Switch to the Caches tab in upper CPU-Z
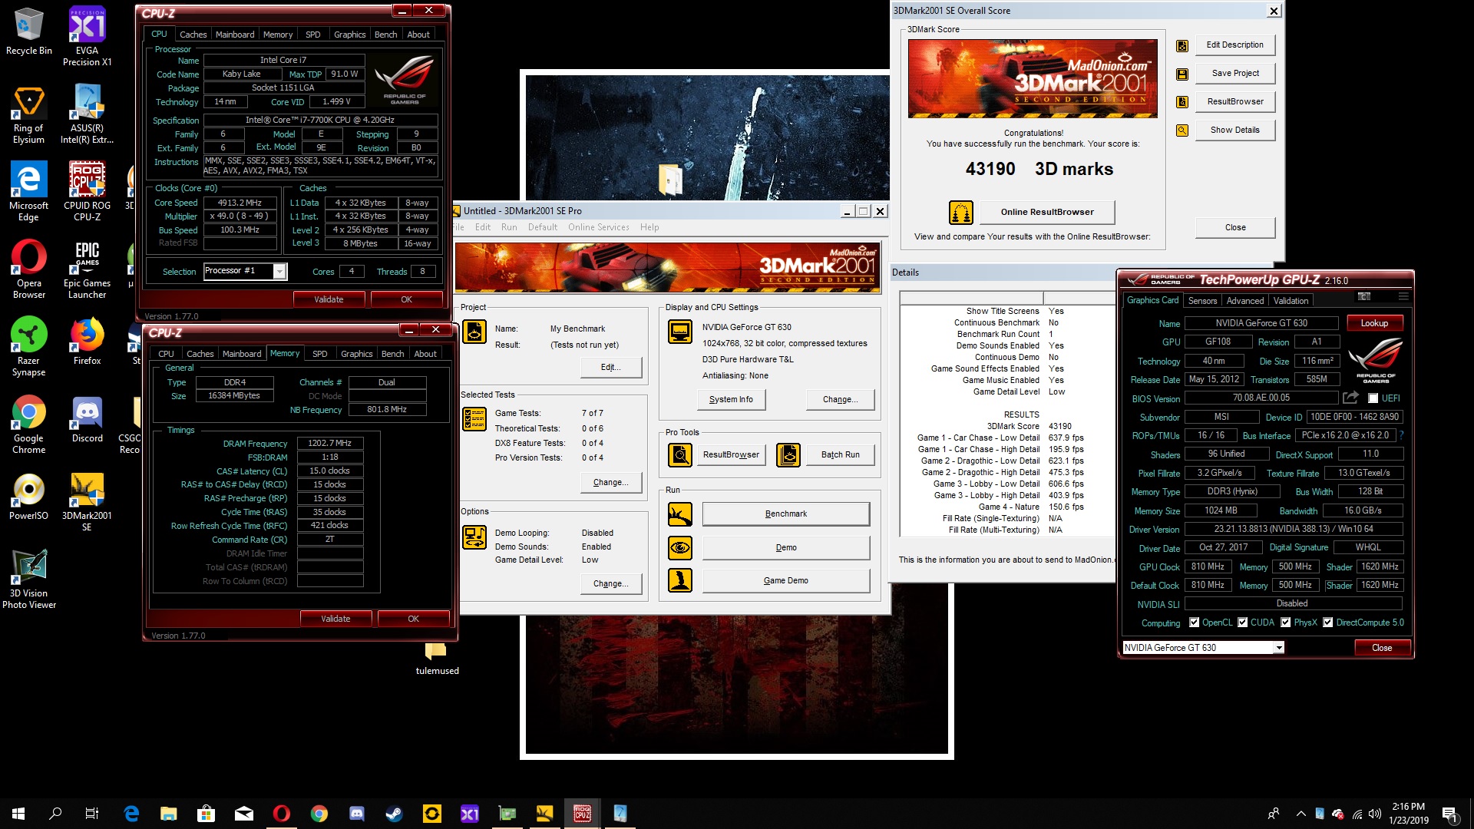 pyautogui.click(x=193, y=35)
